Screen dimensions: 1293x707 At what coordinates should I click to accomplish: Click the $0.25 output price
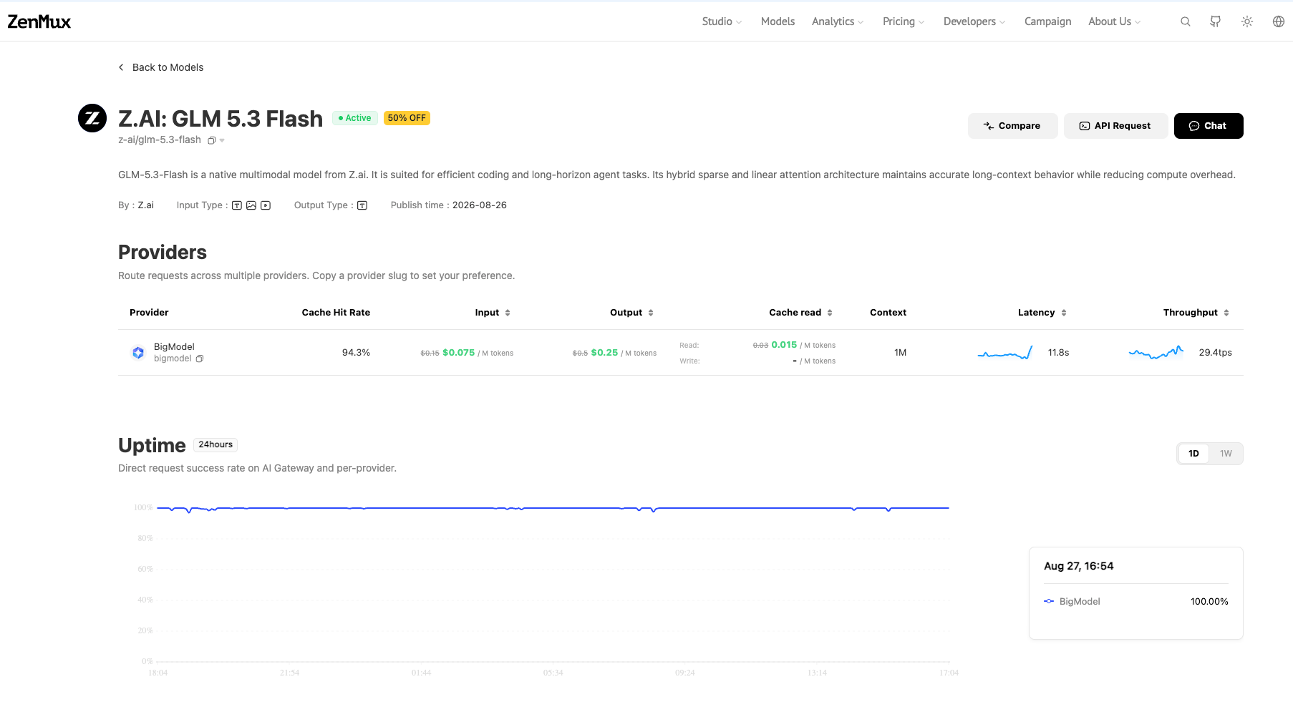[604, 353]
